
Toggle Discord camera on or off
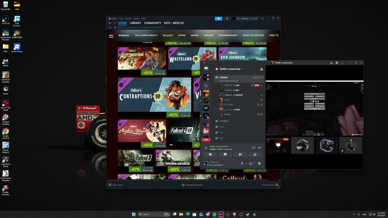point(210,154)
